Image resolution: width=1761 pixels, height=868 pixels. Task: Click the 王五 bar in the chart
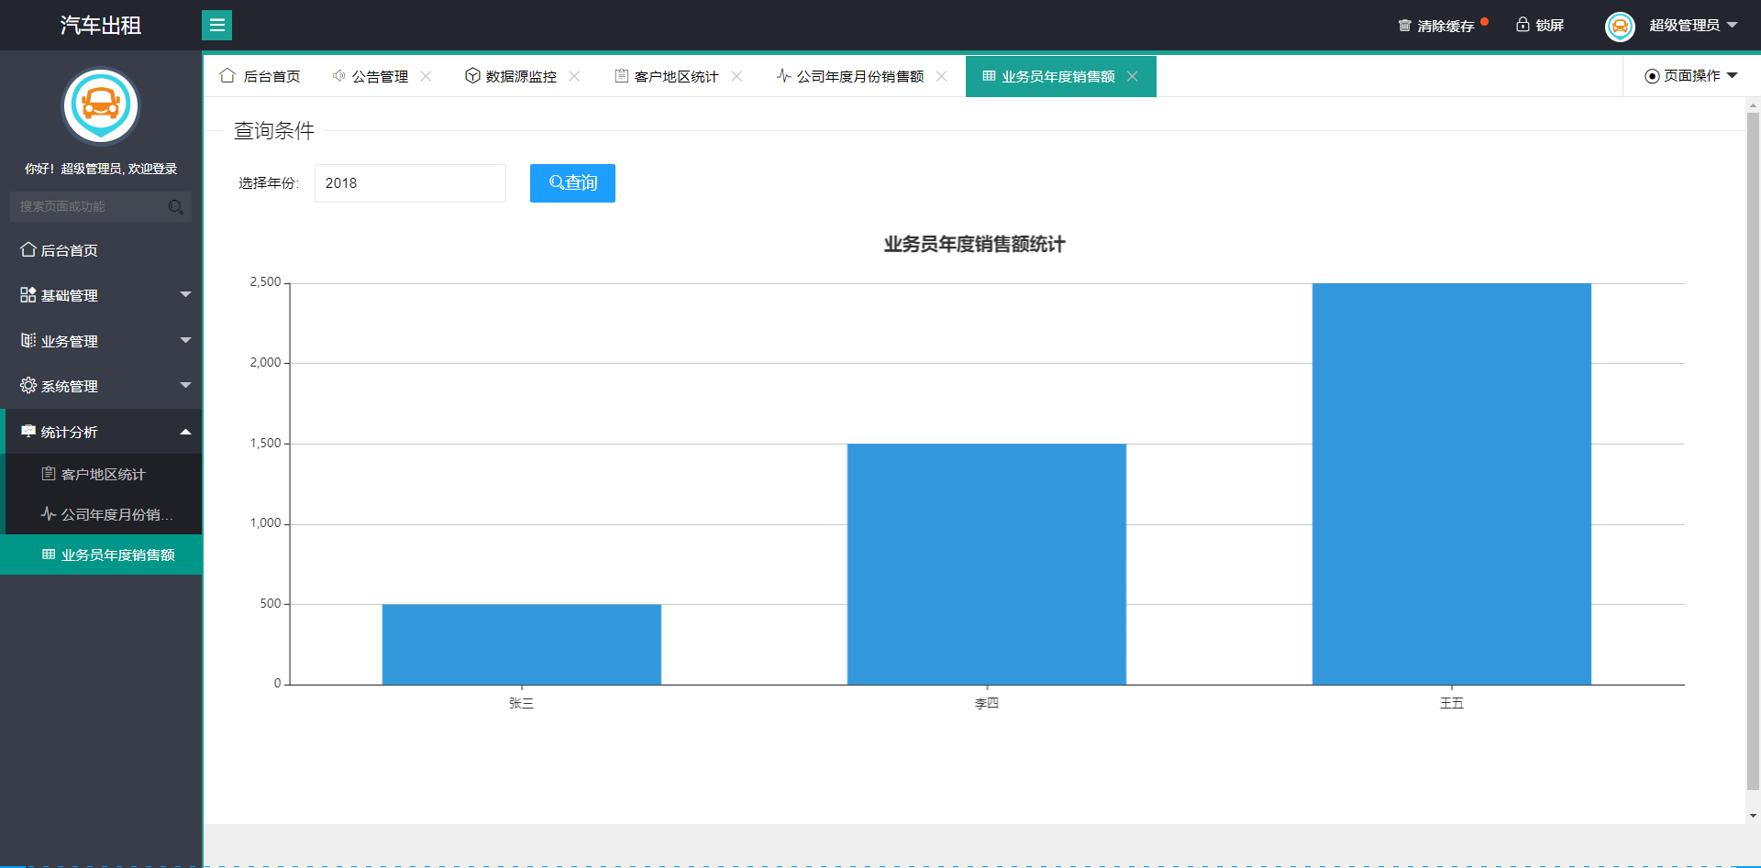click(1451, 484)
